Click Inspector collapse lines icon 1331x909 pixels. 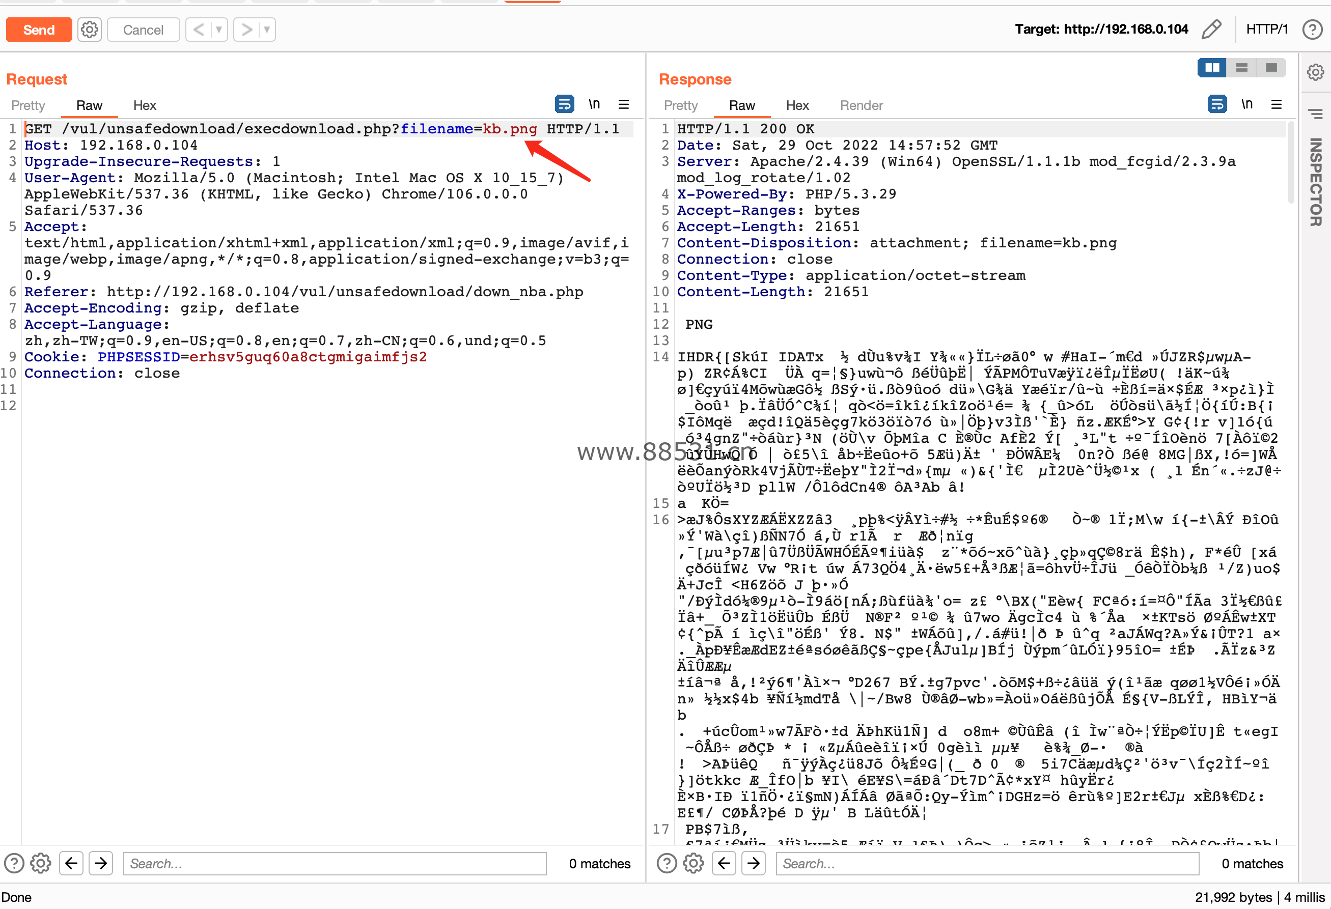(x=1316, y=114)
